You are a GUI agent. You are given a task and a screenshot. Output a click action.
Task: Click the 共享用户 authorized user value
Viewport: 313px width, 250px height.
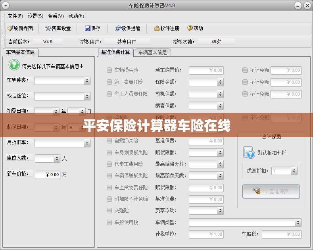pyautogui.click(x=127, y=42)
